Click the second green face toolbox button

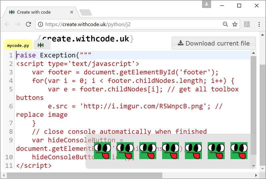pyautogui.click(x=125, y=151)
